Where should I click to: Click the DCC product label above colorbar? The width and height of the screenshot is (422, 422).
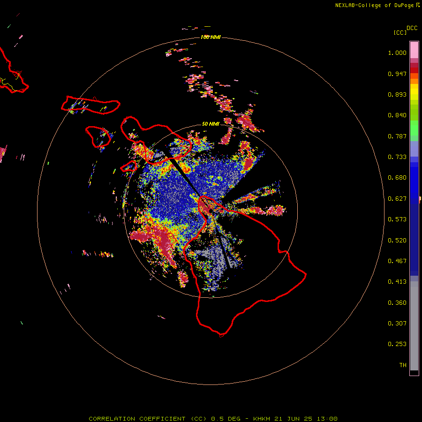tap(412, 28)
